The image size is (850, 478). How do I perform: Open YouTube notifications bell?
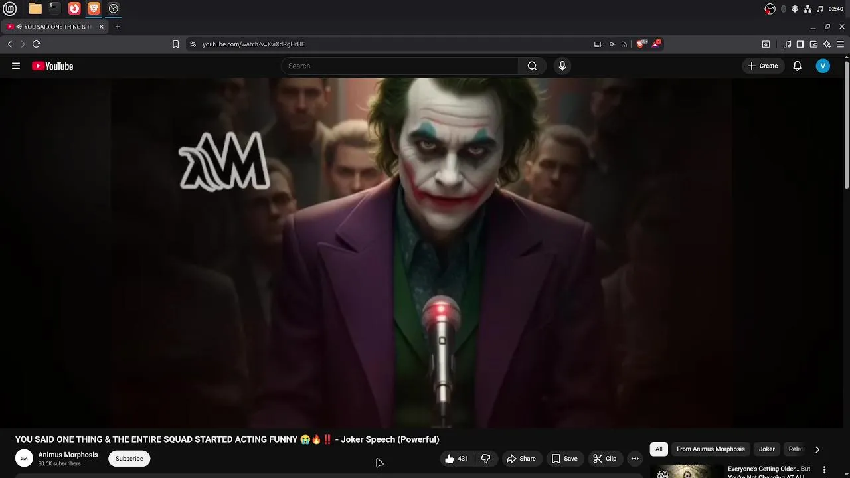[x=797, y=66]
